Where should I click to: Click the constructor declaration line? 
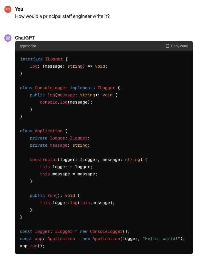point(89,160)
